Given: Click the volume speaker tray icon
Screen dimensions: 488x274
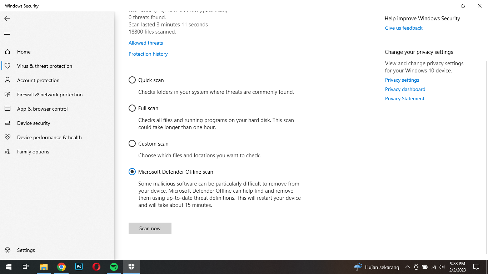Looking at the screenshot, I should pos(442,267).
